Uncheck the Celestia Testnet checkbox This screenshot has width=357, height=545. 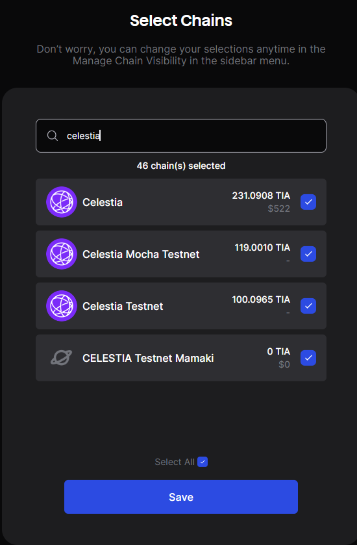coord(308,306)
